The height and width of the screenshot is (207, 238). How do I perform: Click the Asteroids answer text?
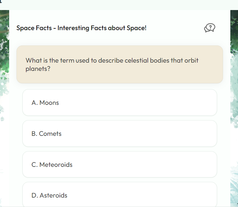click(53, 195)
